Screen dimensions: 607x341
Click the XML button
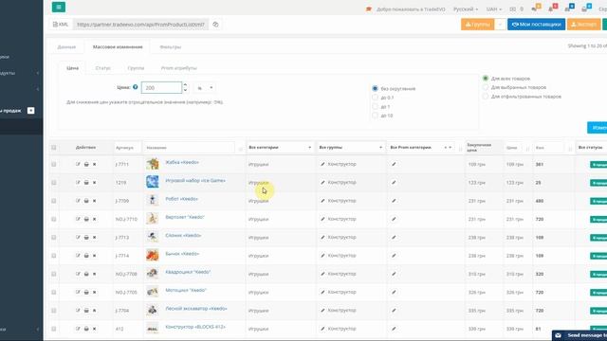pos(61,25)
